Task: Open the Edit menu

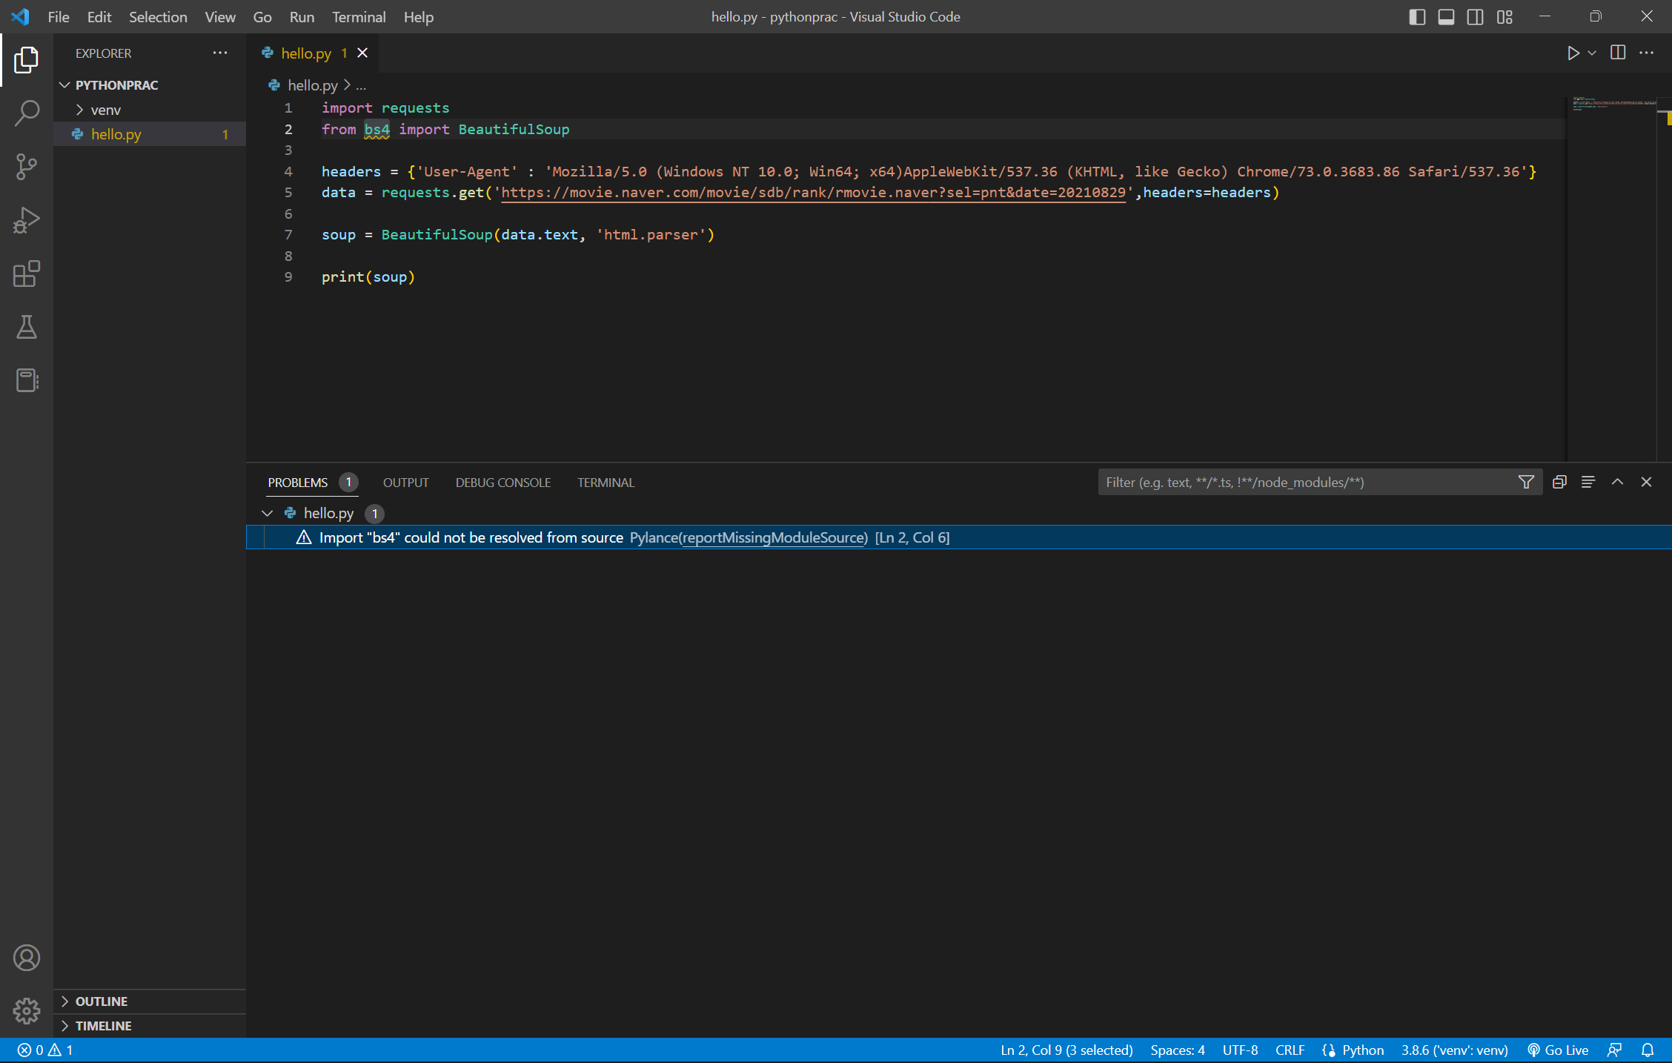Action: [99, 17]
